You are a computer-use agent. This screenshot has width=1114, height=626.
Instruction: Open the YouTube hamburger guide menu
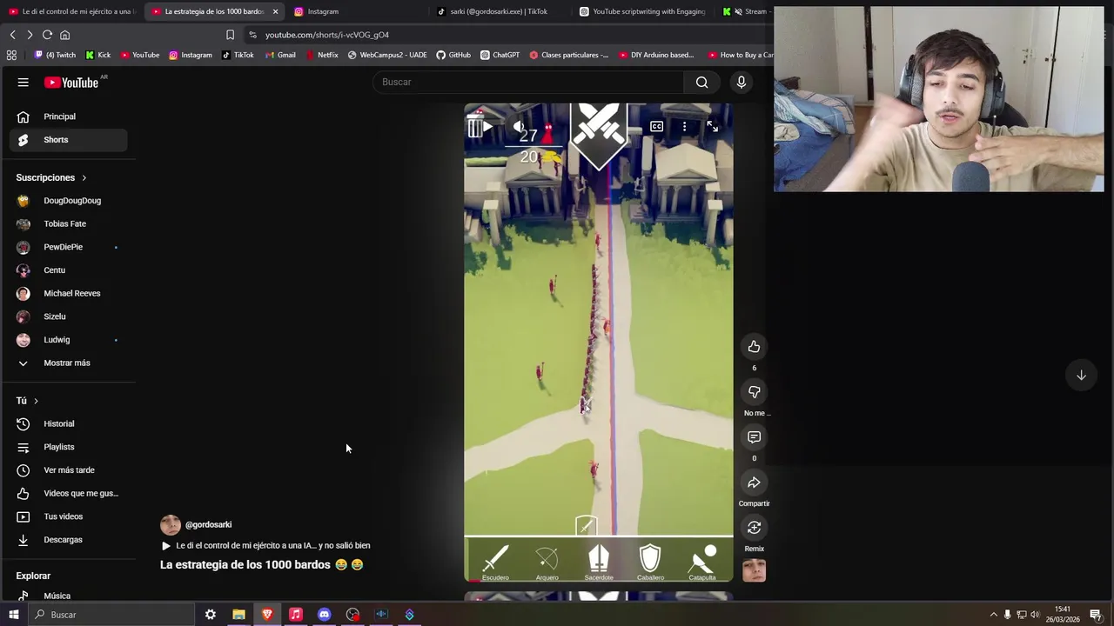click(23, 82)
